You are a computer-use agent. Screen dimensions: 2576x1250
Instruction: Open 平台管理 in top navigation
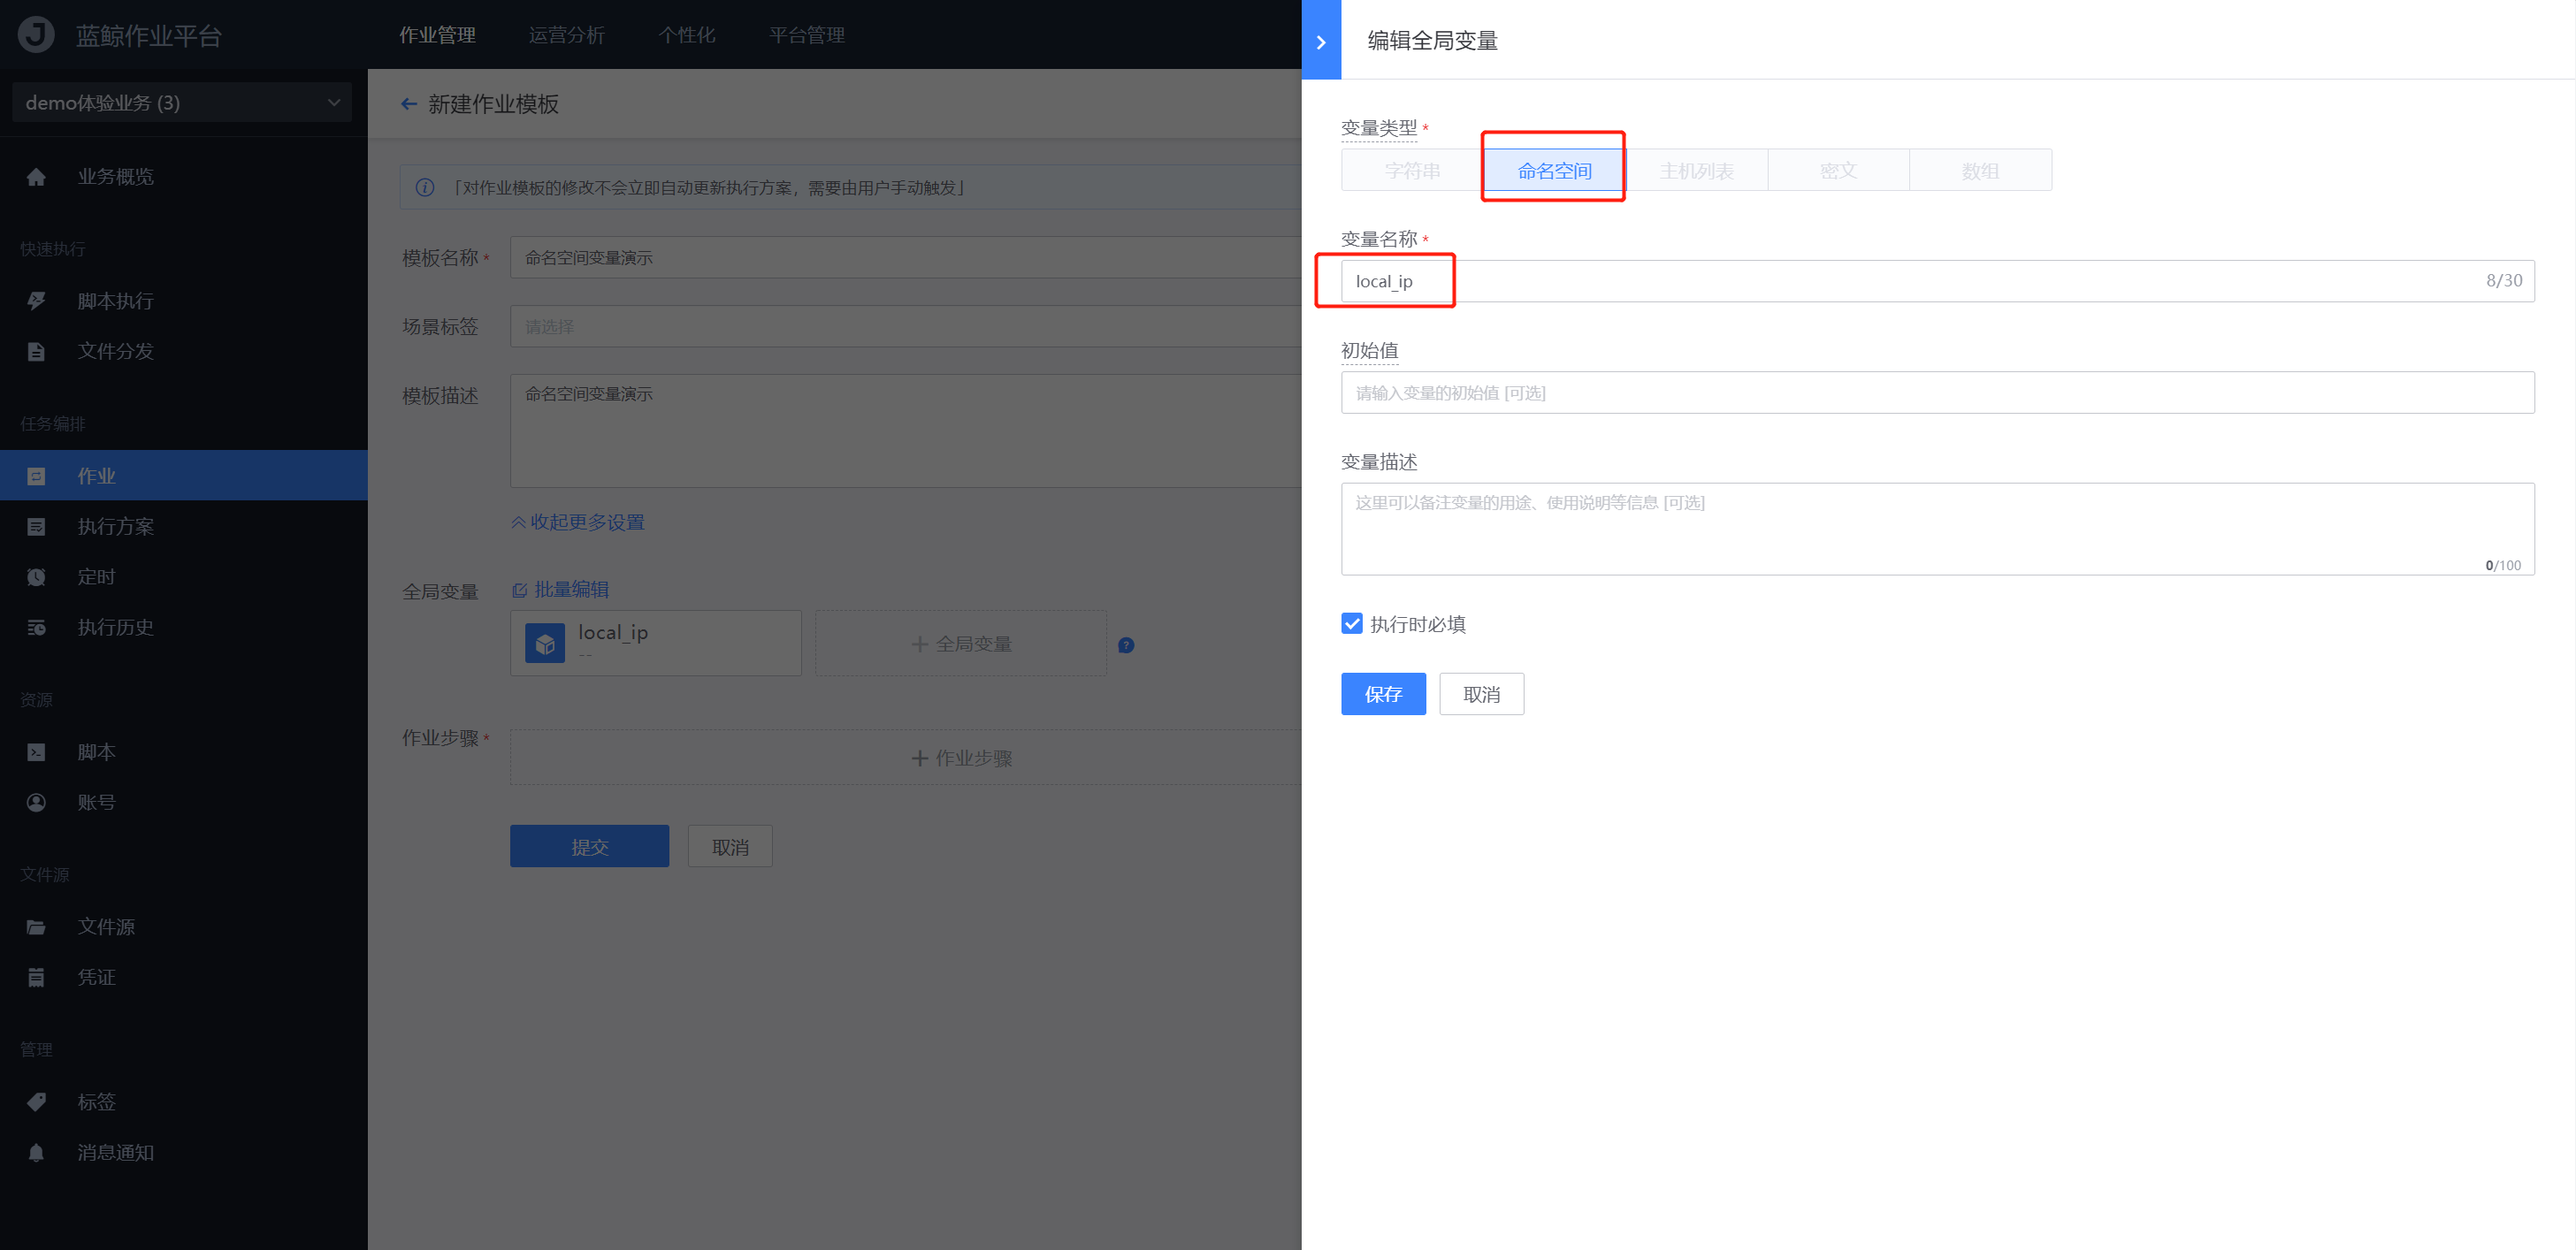click(x=807, y=35)
